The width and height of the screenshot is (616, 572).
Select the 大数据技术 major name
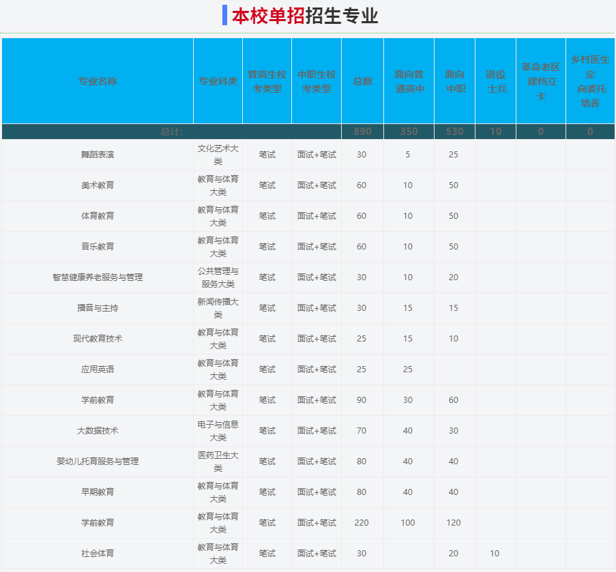pos(98,431)
